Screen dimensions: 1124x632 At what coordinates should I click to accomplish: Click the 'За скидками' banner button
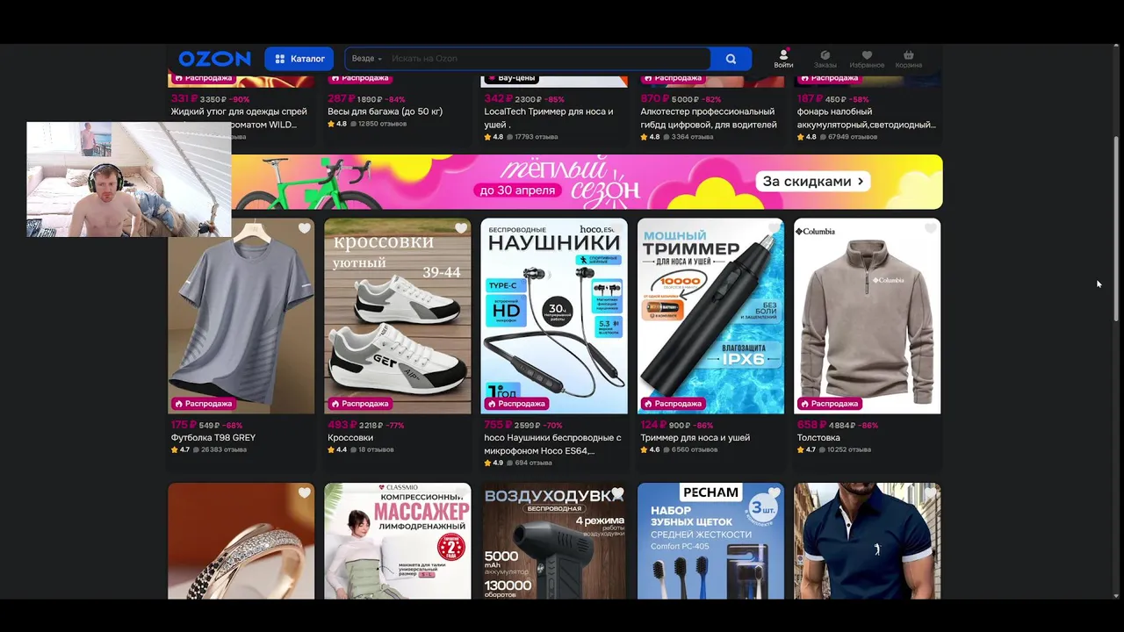[x=812, y=182]
